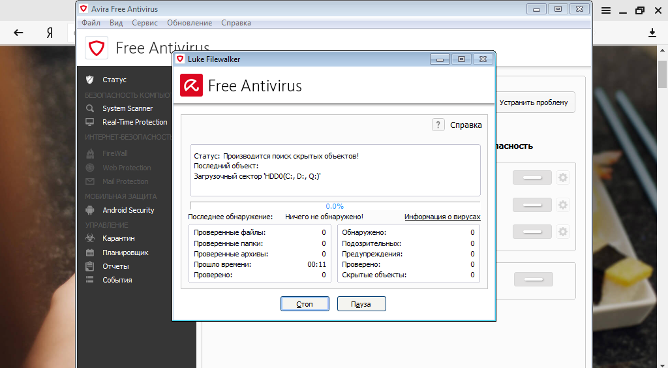Open the Сервис menu
Screen dimensions: 668x368
pyautogui.click(x=144, y=23)
